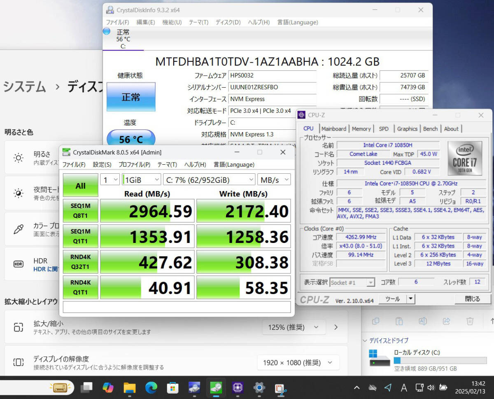Viewport: 494px width, 399px height.
Task: Switch to CPU-Z via taskbar icon
Action: tap(238, 387)
